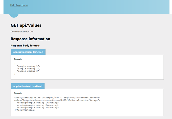Viewport: 172px width, 119px height.
Task: Select the GET api/Values heading
Action: (26, 25)
